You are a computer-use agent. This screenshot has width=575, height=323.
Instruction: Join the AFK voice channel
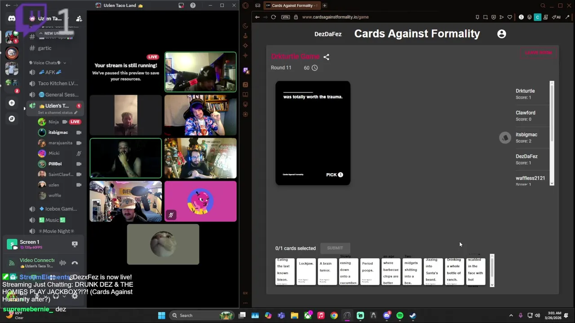coord(53,72)
